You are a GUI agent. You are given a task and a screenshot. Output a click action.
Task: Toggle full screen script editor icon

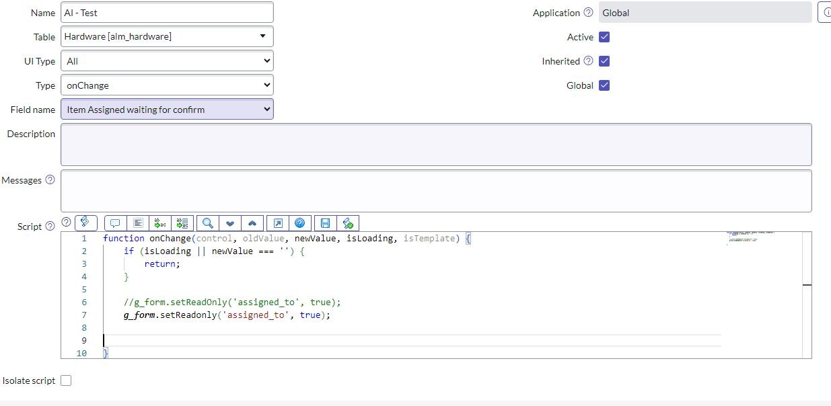[x=277, y=223]
